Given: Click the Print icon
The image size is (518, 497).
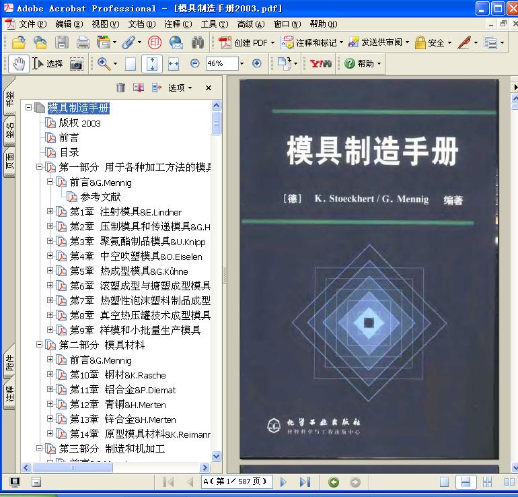Looking at the screenshot, I should click(83, 42).
